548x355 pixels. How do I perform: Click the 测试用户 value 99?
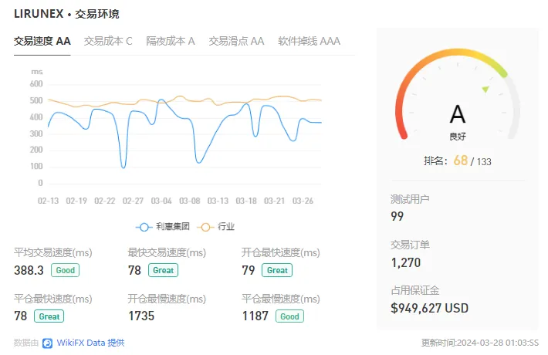397,217
